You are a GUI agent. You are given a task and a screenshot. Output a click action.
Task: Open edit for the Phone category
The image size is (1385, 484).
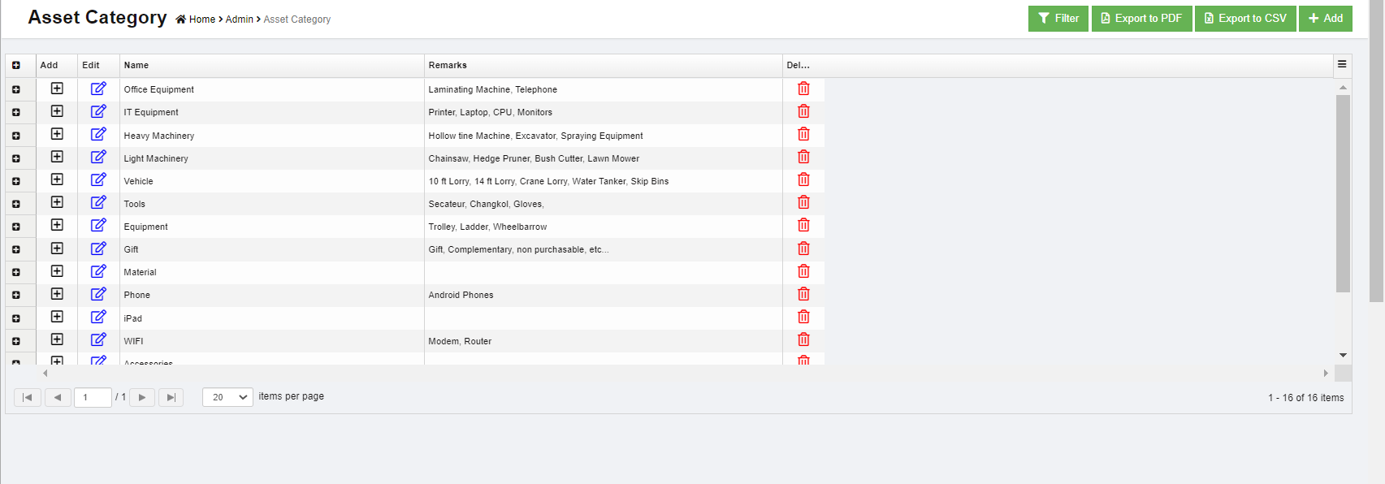(98, 294)
